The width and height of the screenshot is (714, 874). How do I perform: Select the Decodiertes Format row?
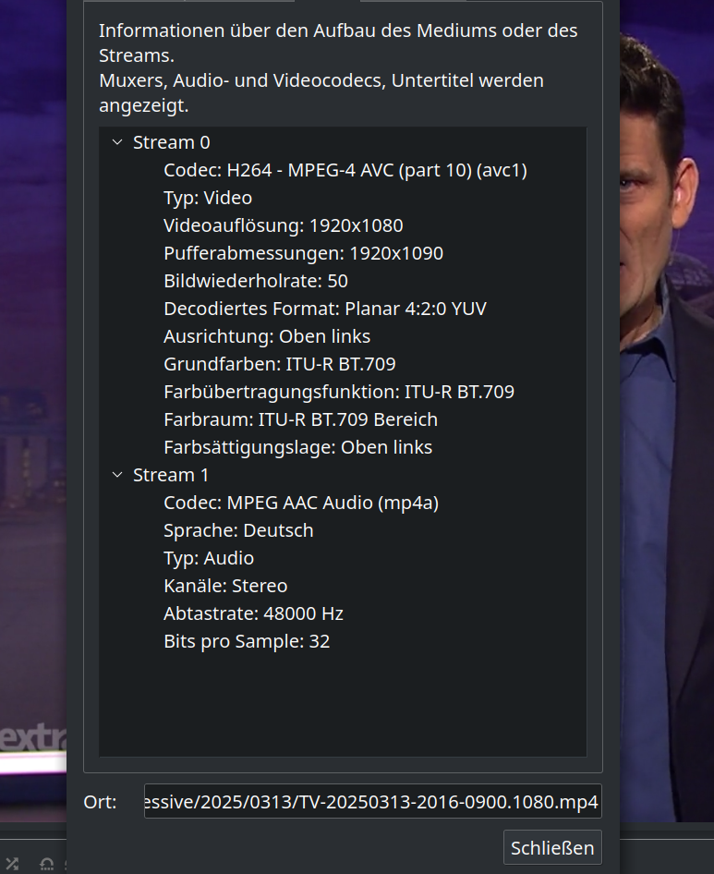click(324, 309)
